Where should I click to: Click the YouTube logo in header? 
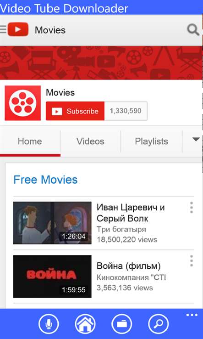coord(18,29)
